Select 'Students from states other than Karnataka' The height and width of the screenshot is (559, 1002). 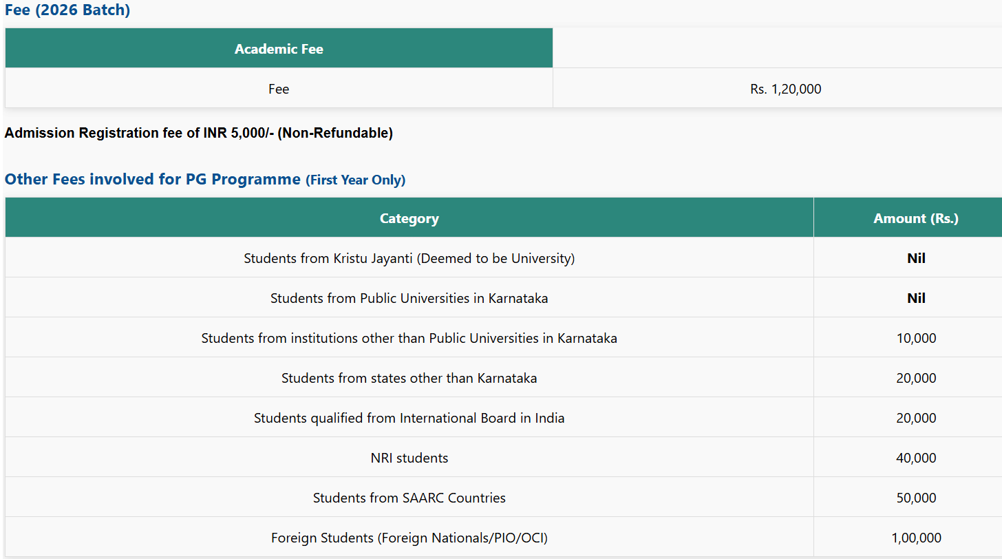point(409,378)
